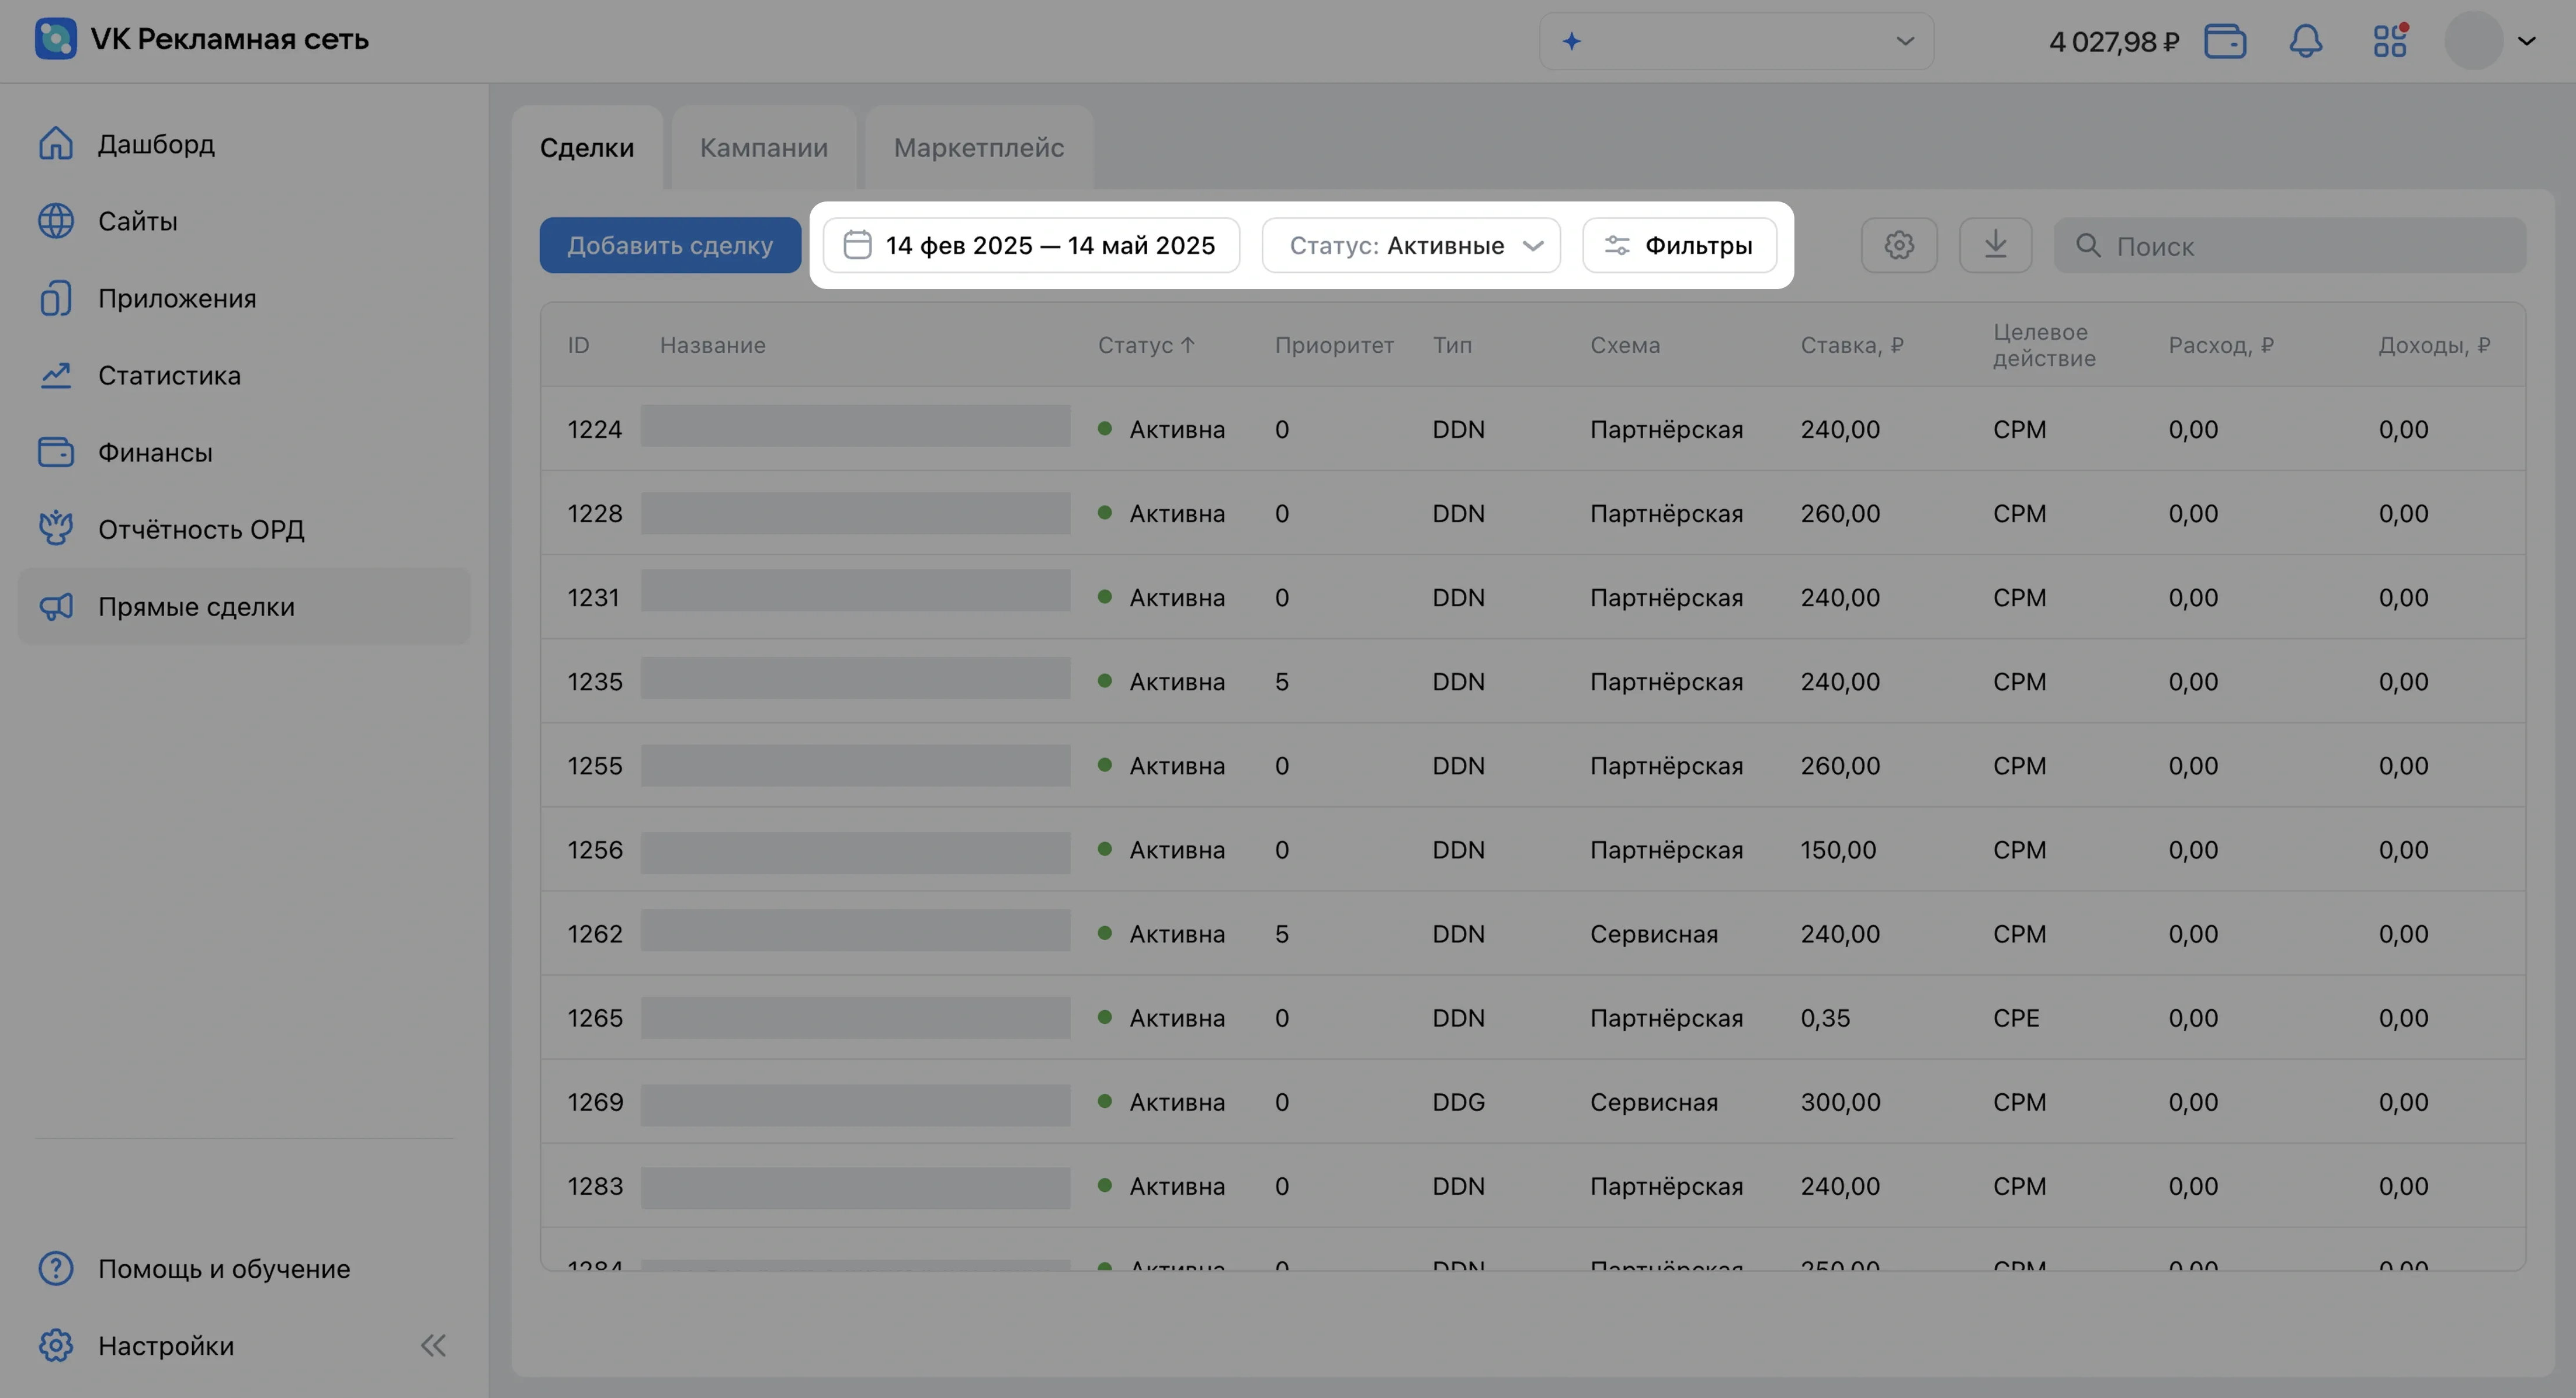The height and width of the screenshot is (1398, 2576).
Task: Click the user avatar in header
Action: (2474, 41)
